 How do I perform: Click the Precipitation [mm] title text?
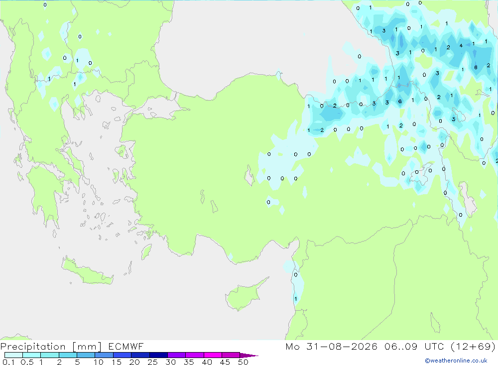(x=51, y=347)
